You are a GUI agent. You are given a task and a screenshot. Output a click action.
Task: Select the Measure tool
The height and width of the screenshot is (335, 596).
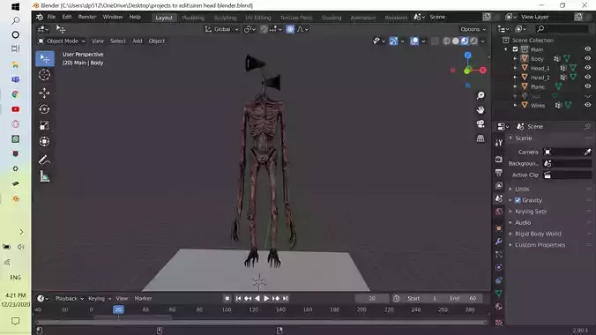coord(44,176)
